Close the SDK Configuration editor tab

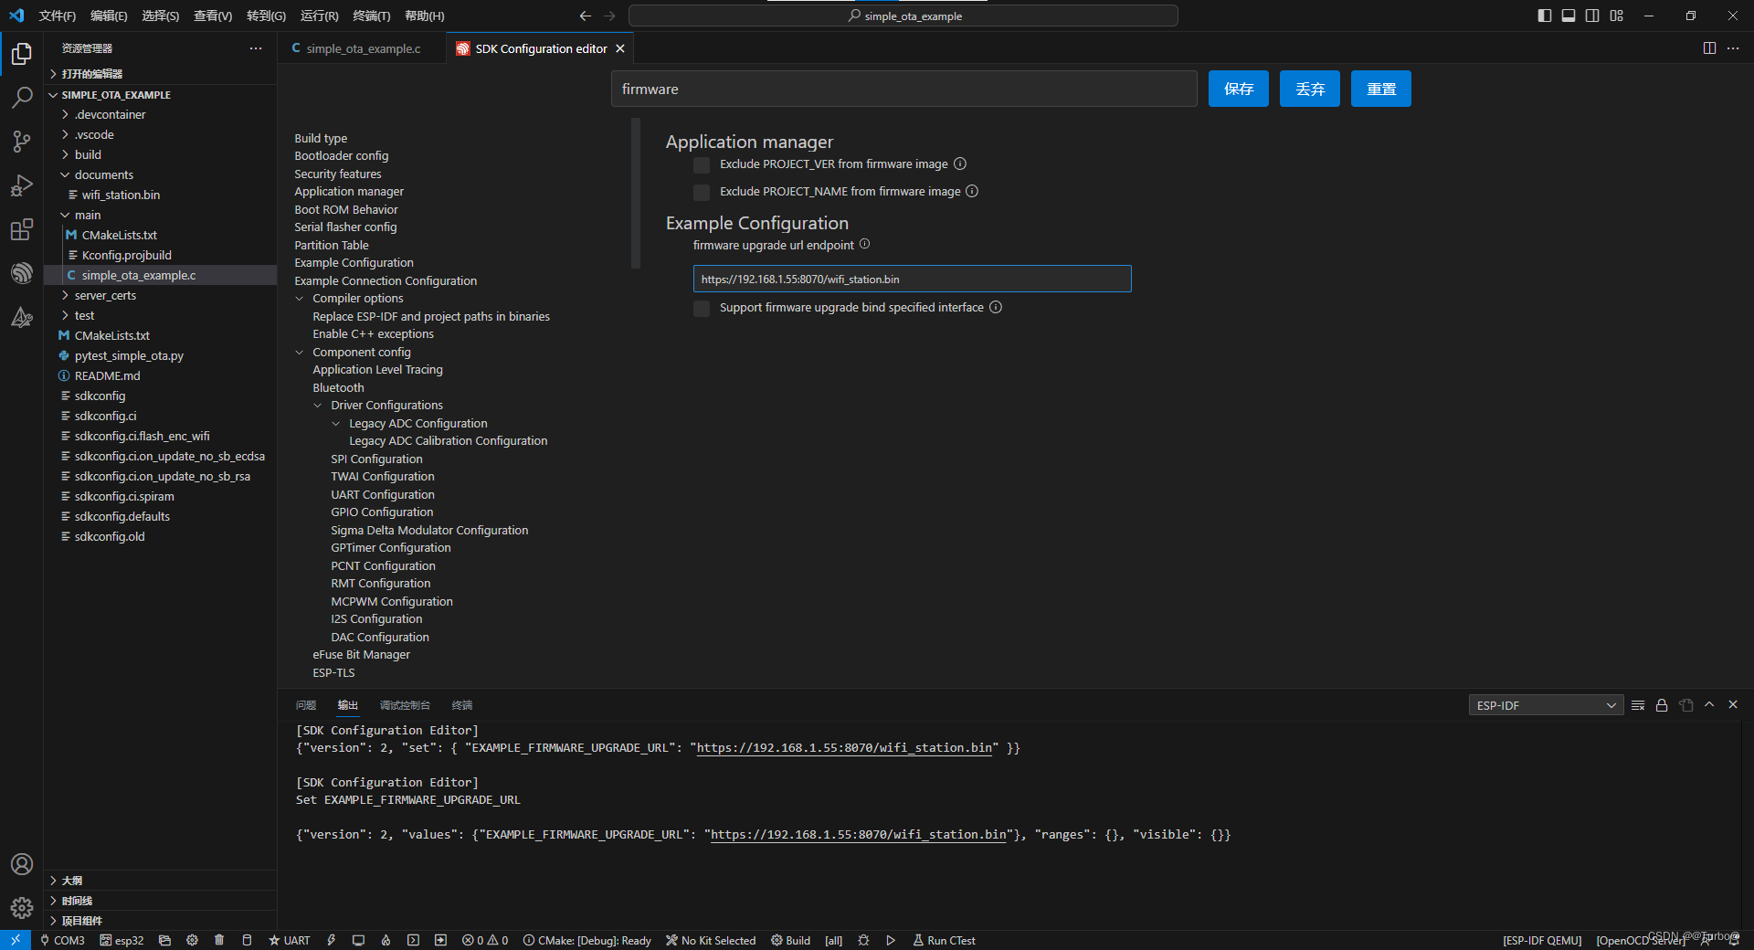[x=620, y=48]
